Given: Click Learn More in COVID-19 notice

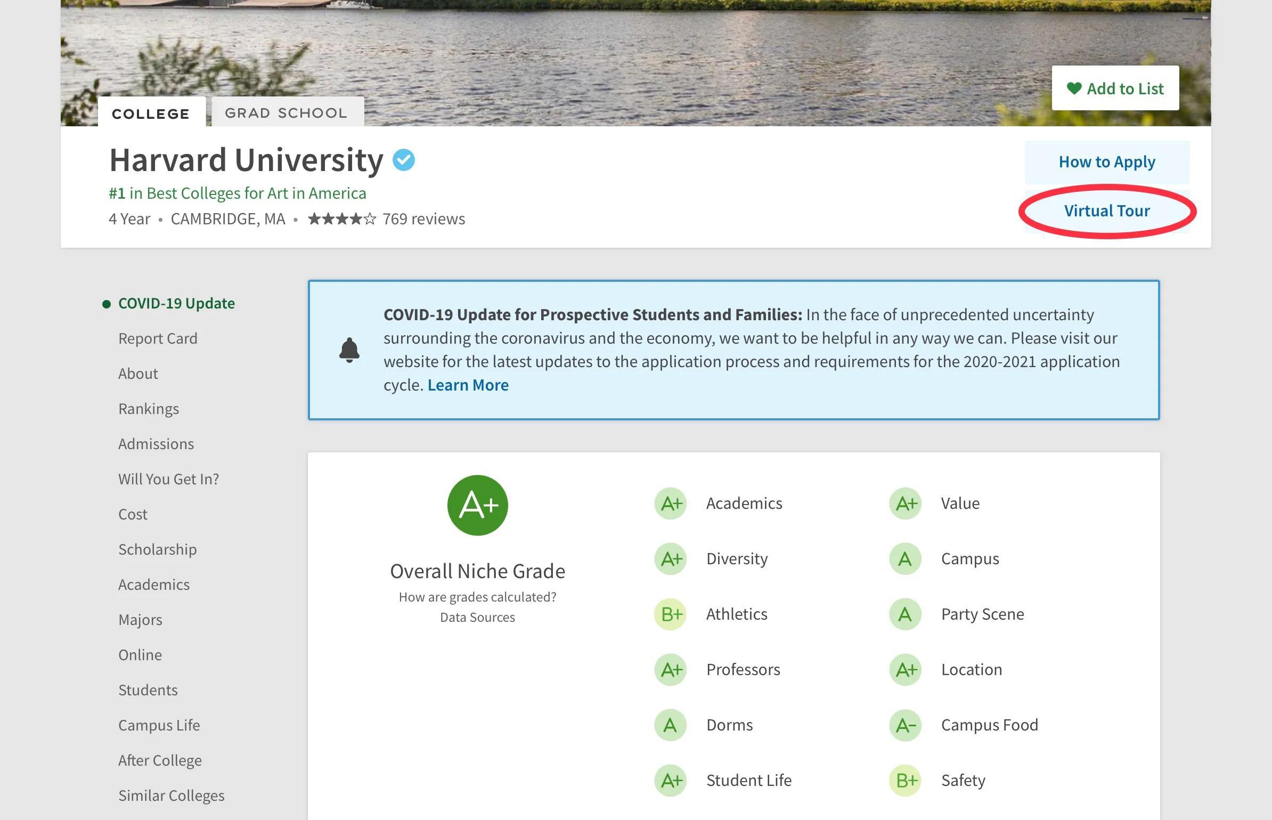Looking at the screenshot, I should coord(468,385).
